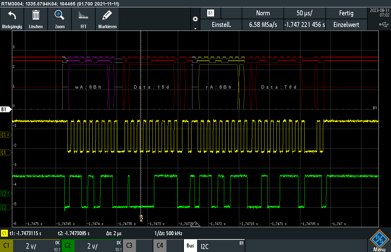Image resolution: width=391 pixels, height=252 pixels.
Task: Select decoded frame rA:6Bh
Action: click(x=218, y=87)
